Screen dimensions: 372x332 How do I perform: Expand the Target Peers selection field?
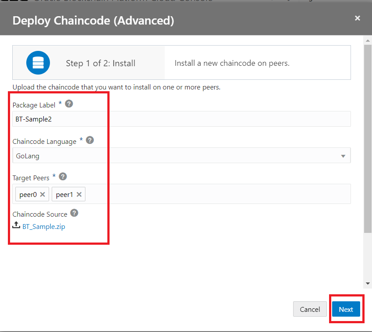pos(197,194)
